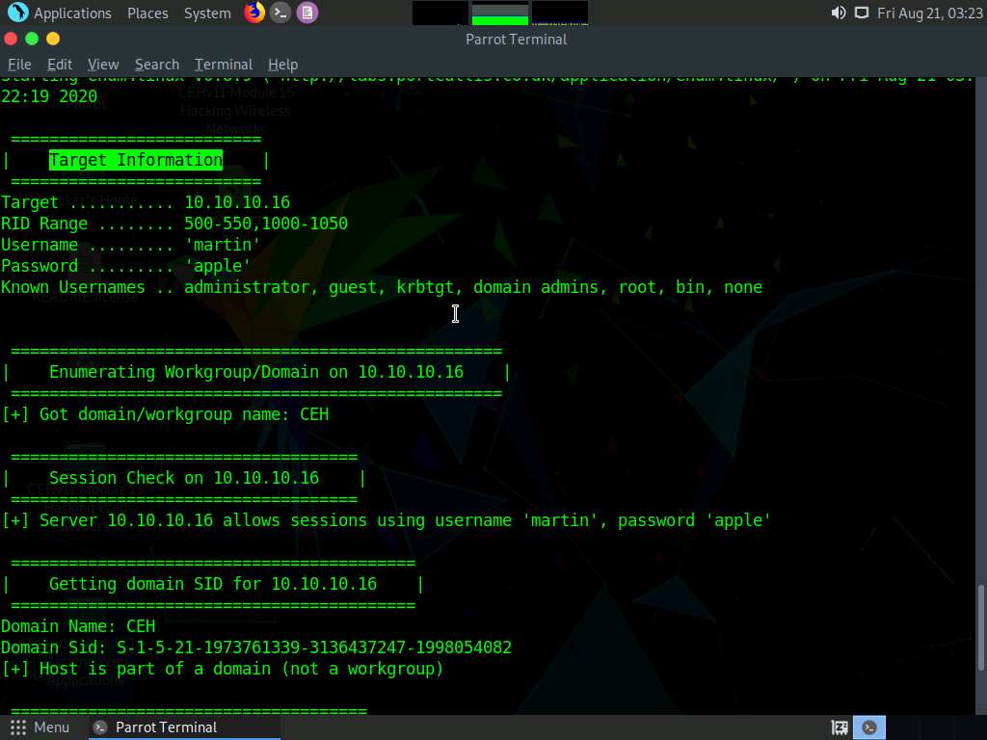
Task: Click the username value 'martin'
Action: [x=223, y=245]
